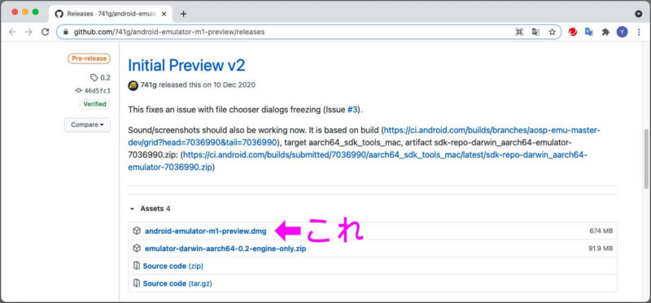
Task: Open the Google Translate extension icon
Action: coord(588,32)
